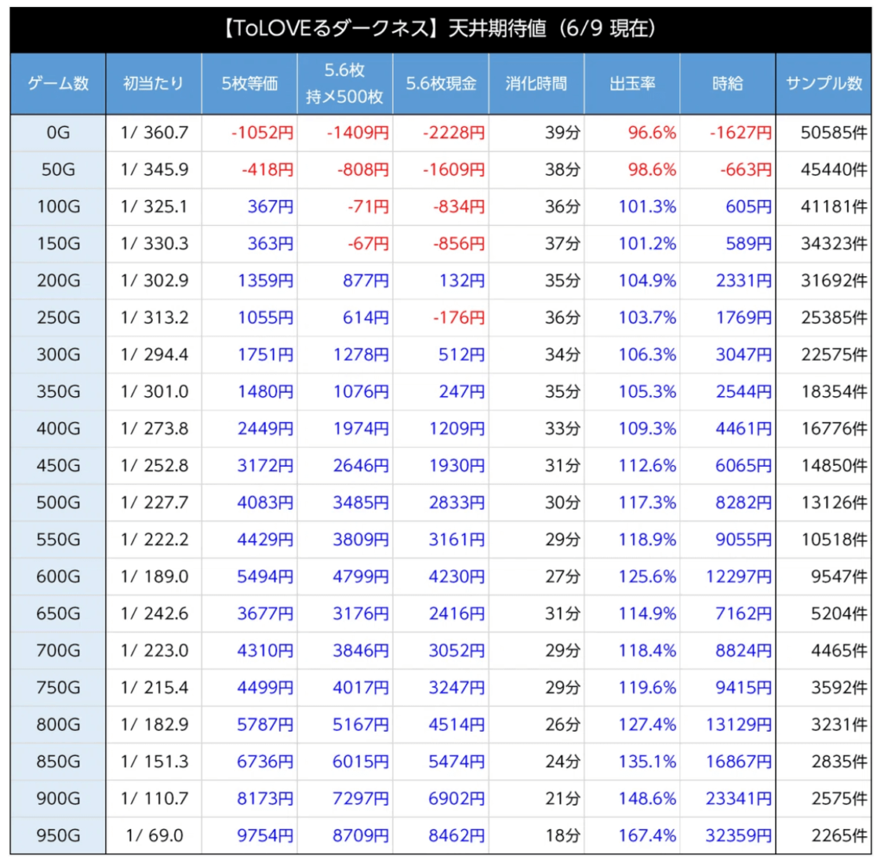The width and height of the screenshot is (884, 862).
Task: Click the 600G row label
Action: pyautogui.click(x=58, y=576)
